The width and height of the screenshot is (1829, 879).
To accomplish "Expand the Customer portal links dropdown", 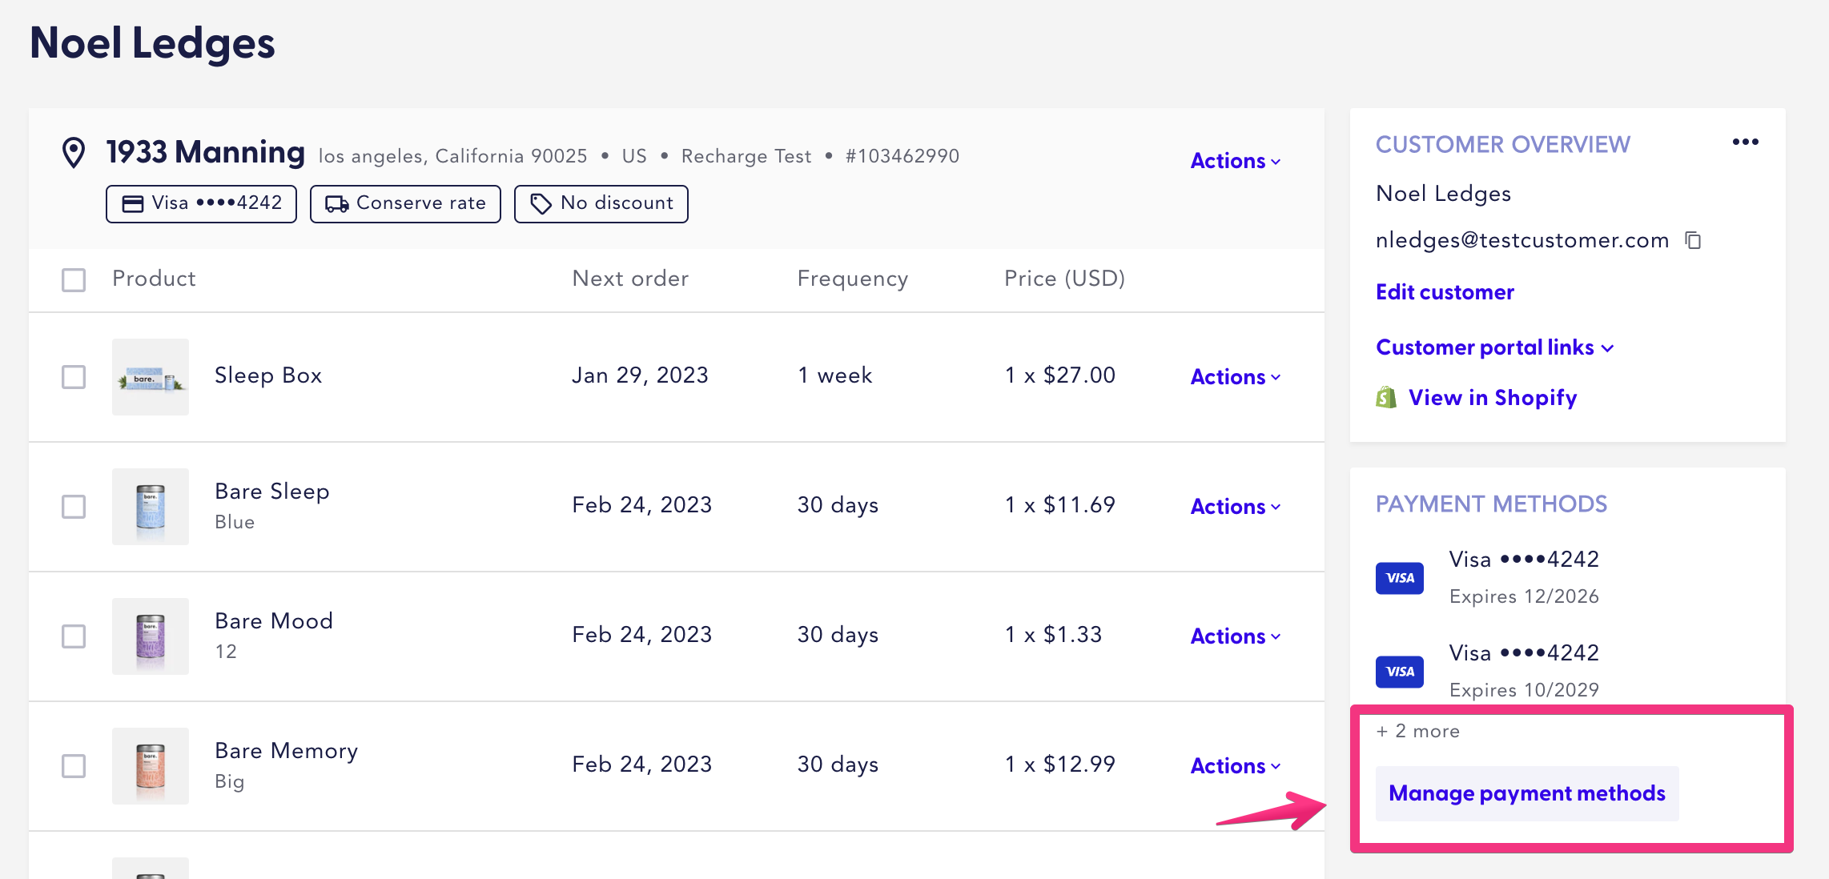I will coord(1494,347).
